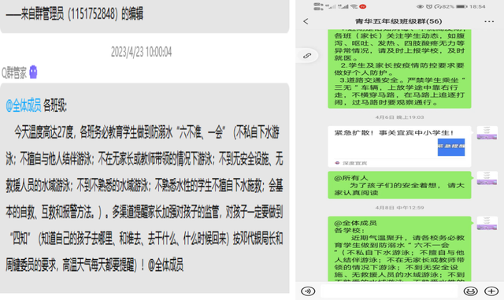Click the 来自群管理员 (1151752848) 的编辑 text

(75, 14)
